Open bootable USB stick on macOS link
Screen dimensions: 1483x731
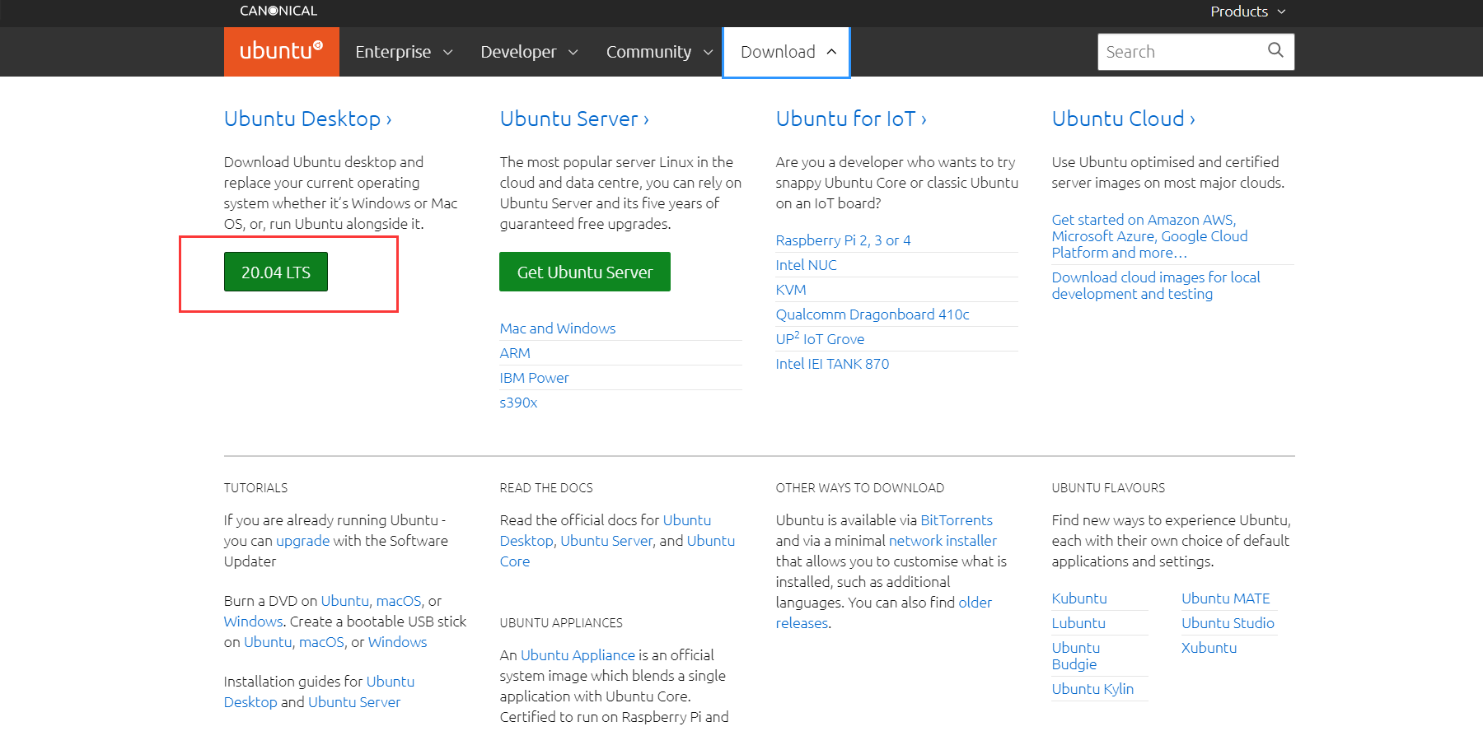[x=321, y=642]
